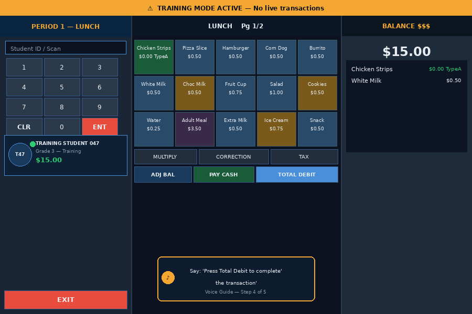Screen dimensions: 472x314
Task: Click the T47 student avatar
Action: click(x=20, y=154)
